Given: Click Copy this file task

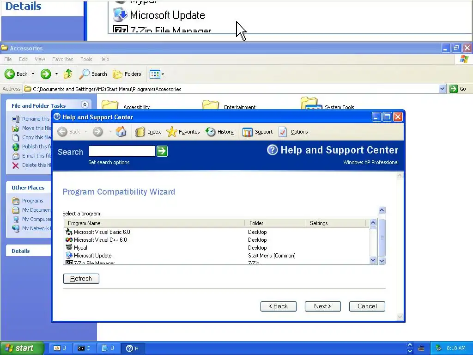Looking at the screenshot, I should click(x=31, y=137).
